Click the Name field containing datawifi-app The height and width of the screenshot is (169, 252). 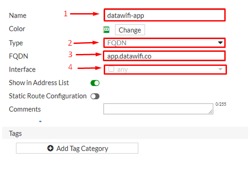tap(164, 15)
